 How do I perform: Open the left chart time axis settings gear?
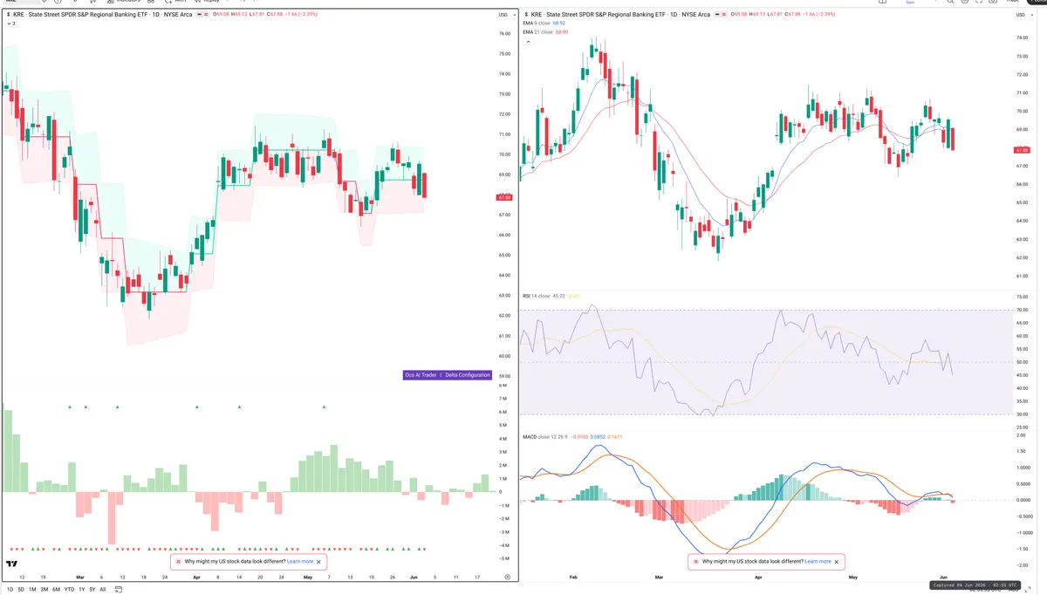tap(508, 578)
